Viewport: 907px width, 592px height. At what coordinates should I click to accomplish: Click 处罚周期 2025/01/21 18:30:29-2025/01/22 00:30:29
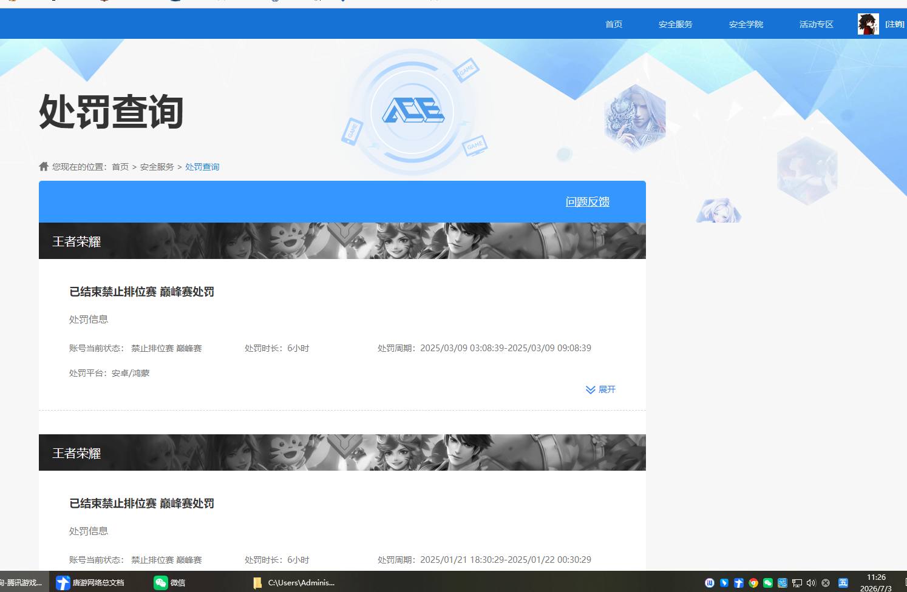click(484, 560)
